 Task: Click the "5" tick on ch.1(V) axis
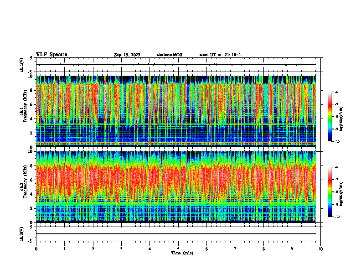pyautogui.click(x=31, y=58)
